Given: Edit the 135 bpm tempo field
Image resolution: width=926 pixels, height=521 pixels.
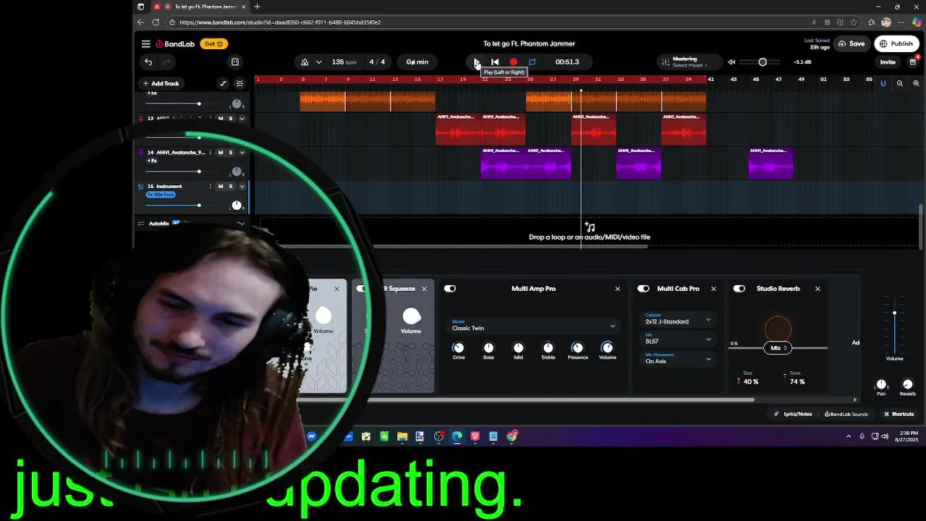Looking at the screenshot, I should pyautogui.click(x=344, y=62).
